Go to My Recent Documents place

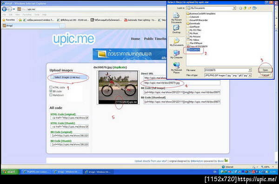(x=176, y=18)
